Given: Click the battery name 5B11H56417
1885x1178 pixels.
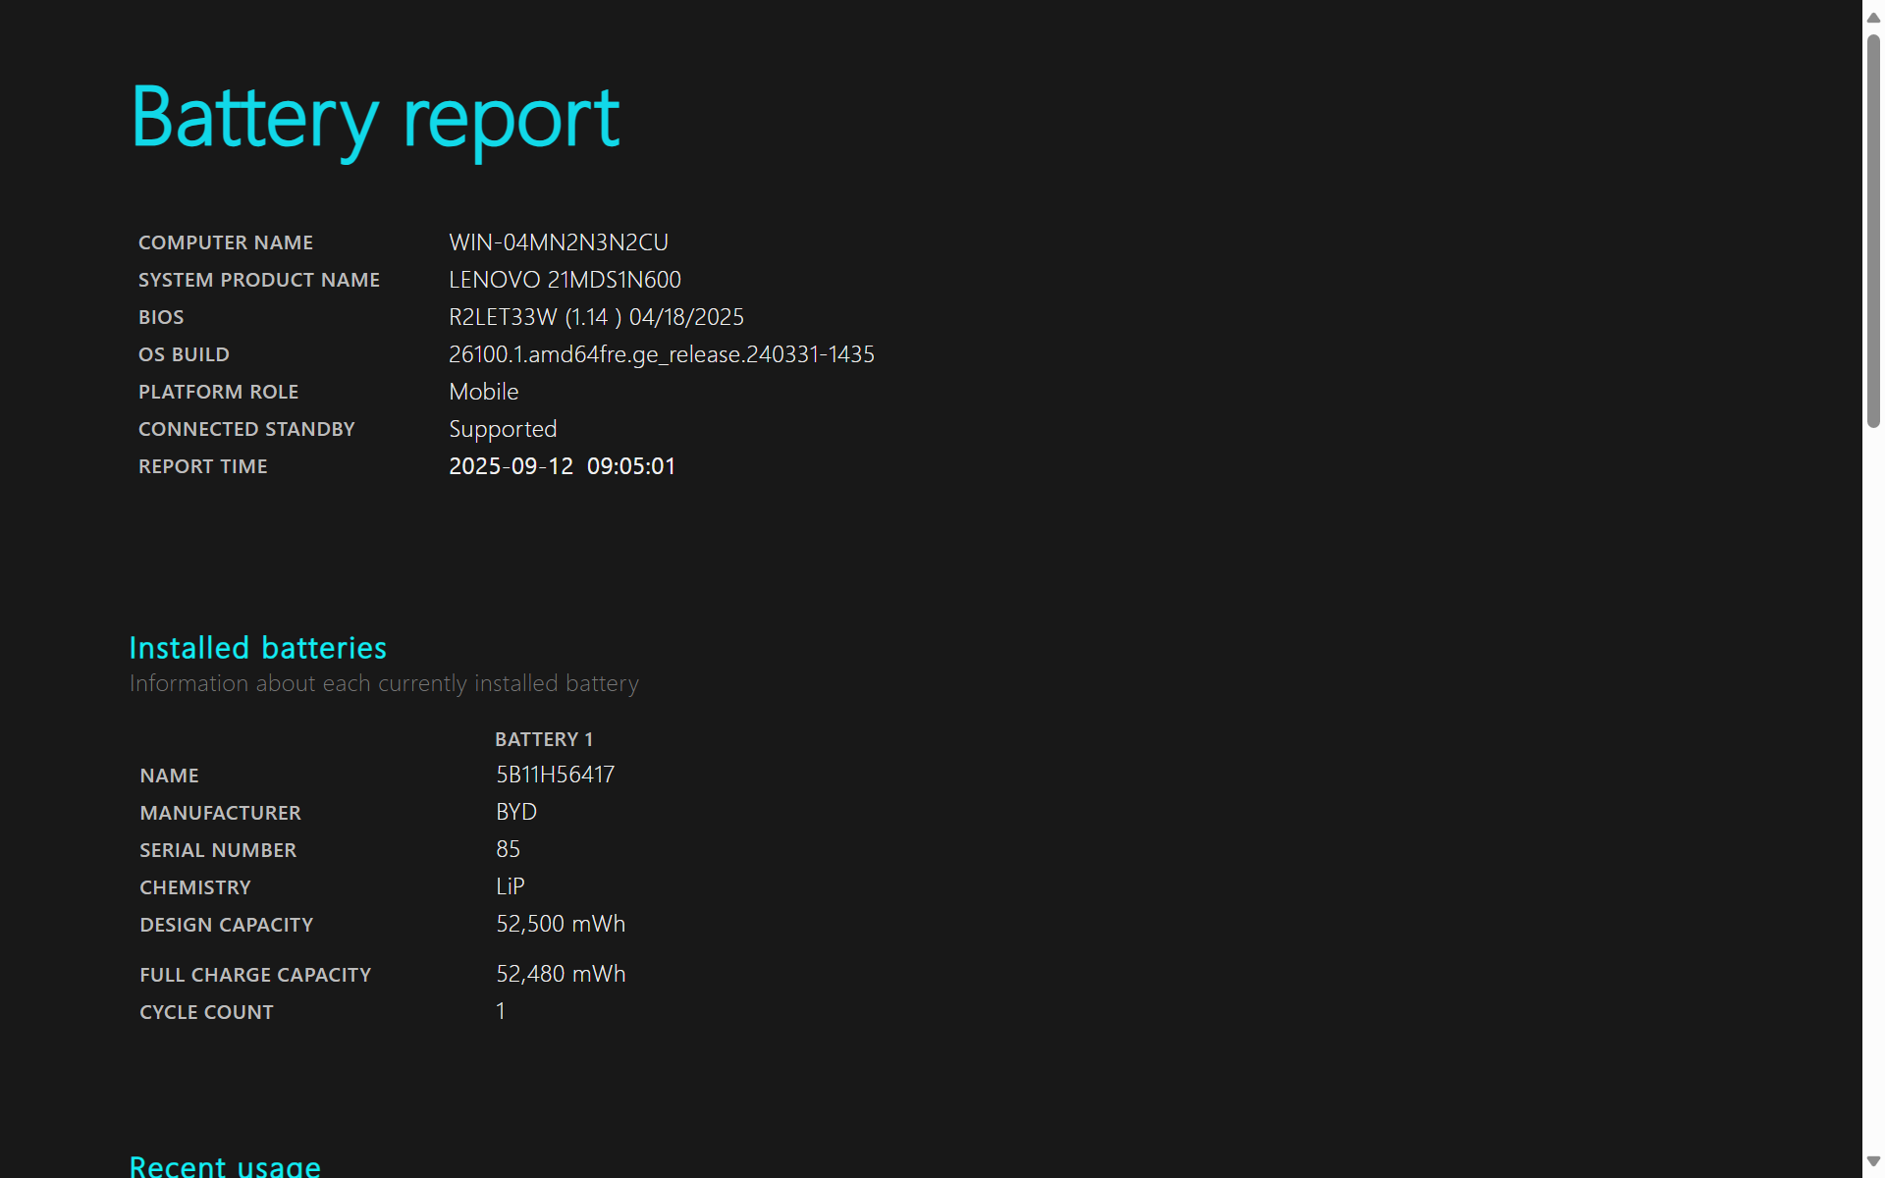Looking at the screenshot, I should [x=555, y=775].
